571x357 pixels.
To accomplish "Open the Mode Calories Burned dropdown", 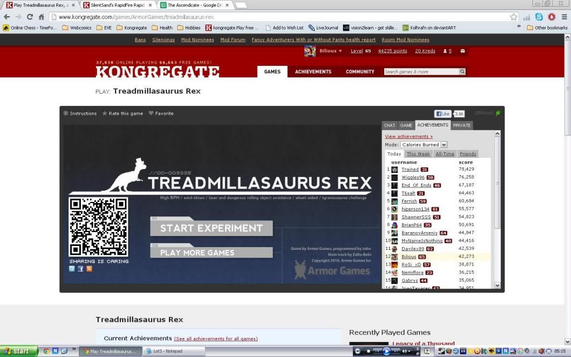I will point(424,144).
